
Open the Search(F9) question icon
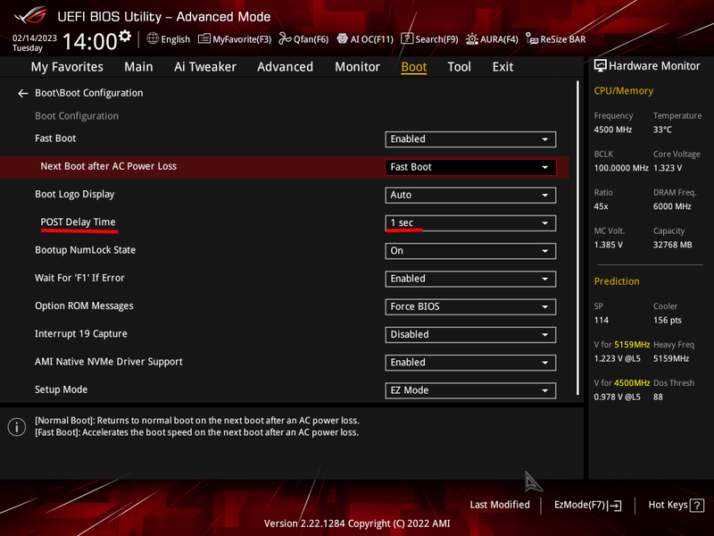(x=407, y=38)
